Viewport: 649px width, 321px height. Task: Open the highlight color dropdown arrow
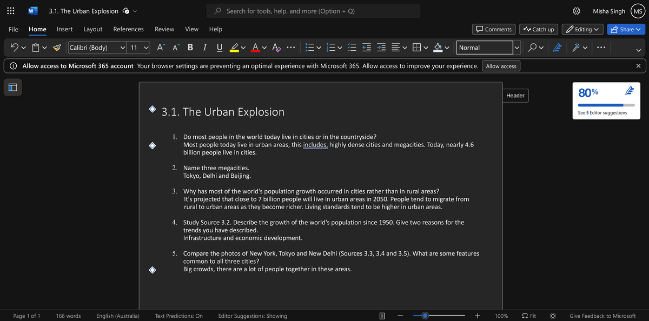pyautogui.click(x=242, y=48)
